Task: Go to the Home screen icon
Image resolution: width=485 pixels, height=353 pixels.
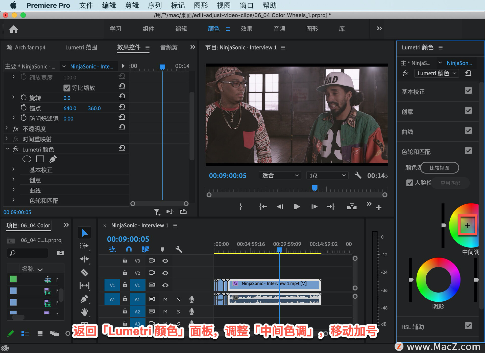Action: click(14, 29)
